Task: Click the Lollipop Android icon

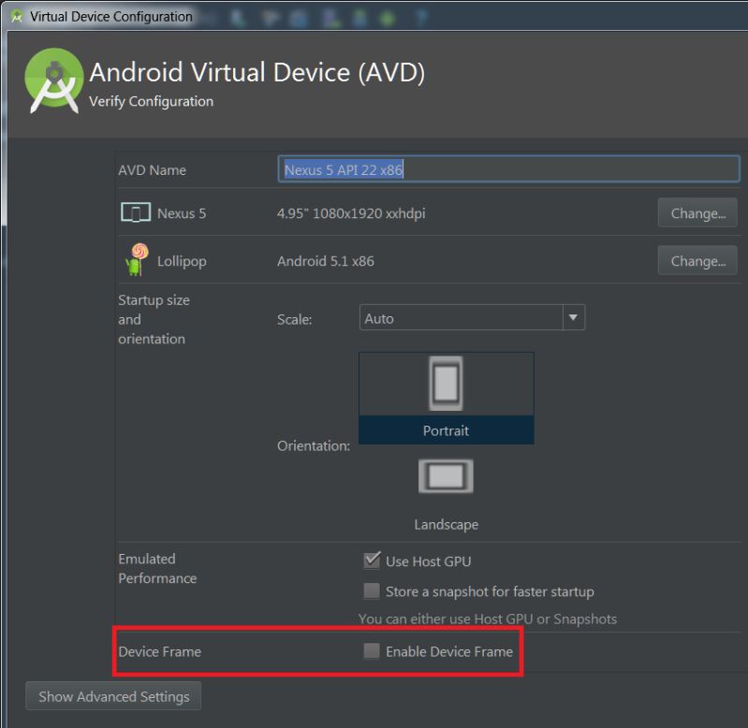Action: pyautogui.click(x=137, y=260)
